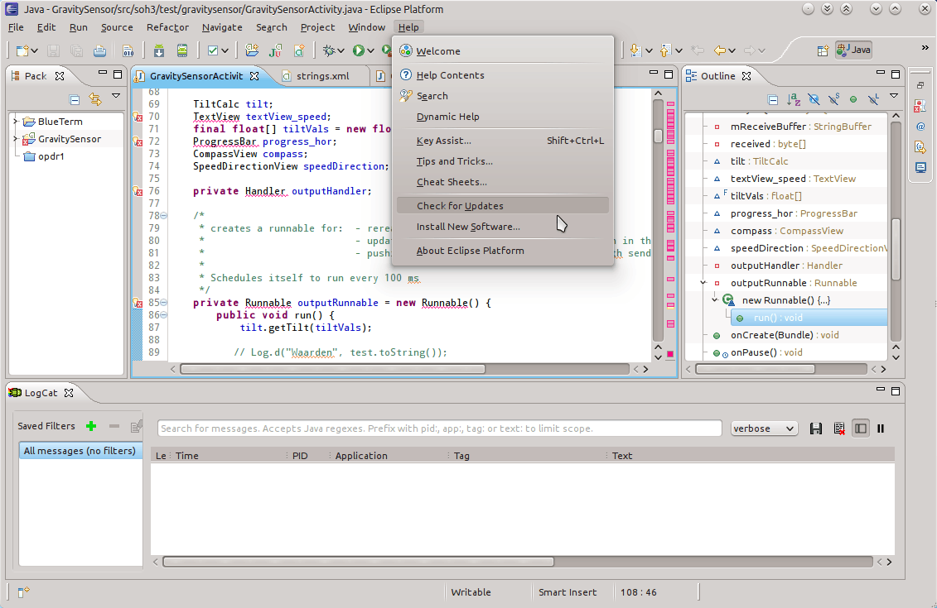937x608 pixels.
Task: Open the Android Virtual Device Manager icon
Action: pos(181,50)
